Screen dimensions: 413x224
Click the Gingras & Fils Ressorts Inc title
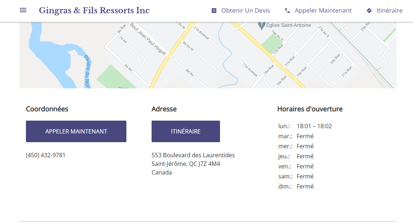(x=94, y=10)
